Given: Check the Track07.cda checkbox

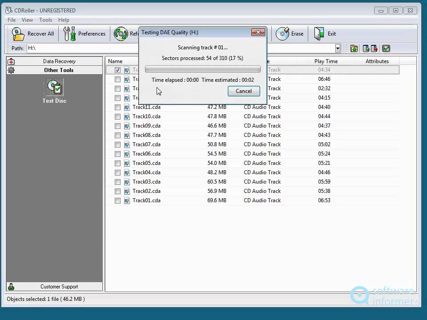Looking at the screenshot, I should tap(117, 145).
